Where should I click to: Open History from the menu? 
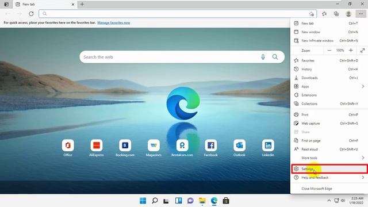(x=329, y=69)
